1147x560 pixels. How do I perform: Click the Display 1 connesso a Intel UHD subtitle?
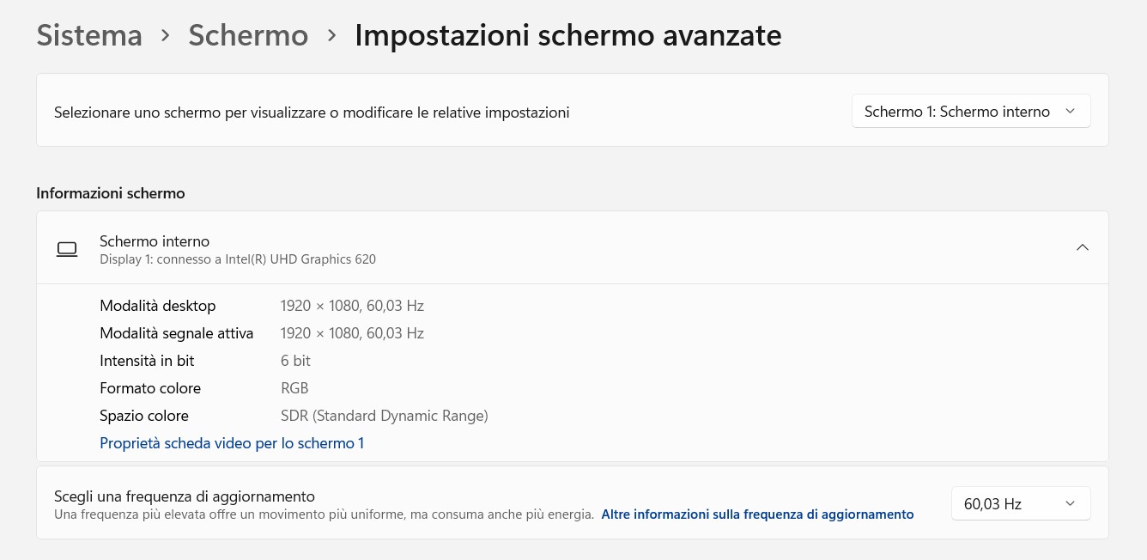pyautogui.click(x=238, y=259)
